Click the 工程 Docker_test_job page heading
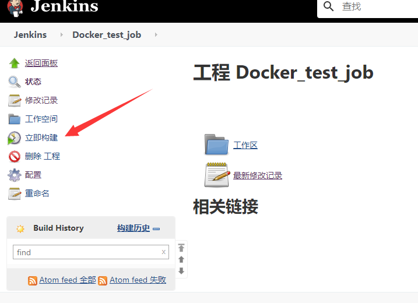 pyautogui.click(x=283, y=72)
